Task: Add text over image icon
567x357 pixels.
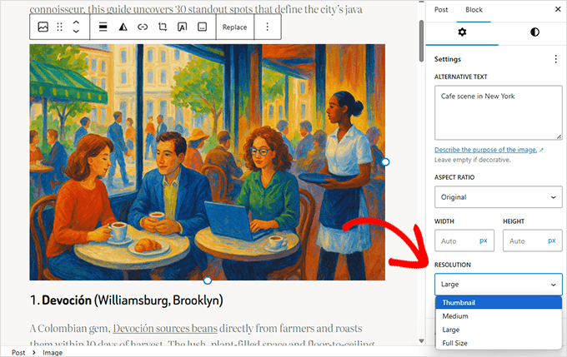Action: 182,27
